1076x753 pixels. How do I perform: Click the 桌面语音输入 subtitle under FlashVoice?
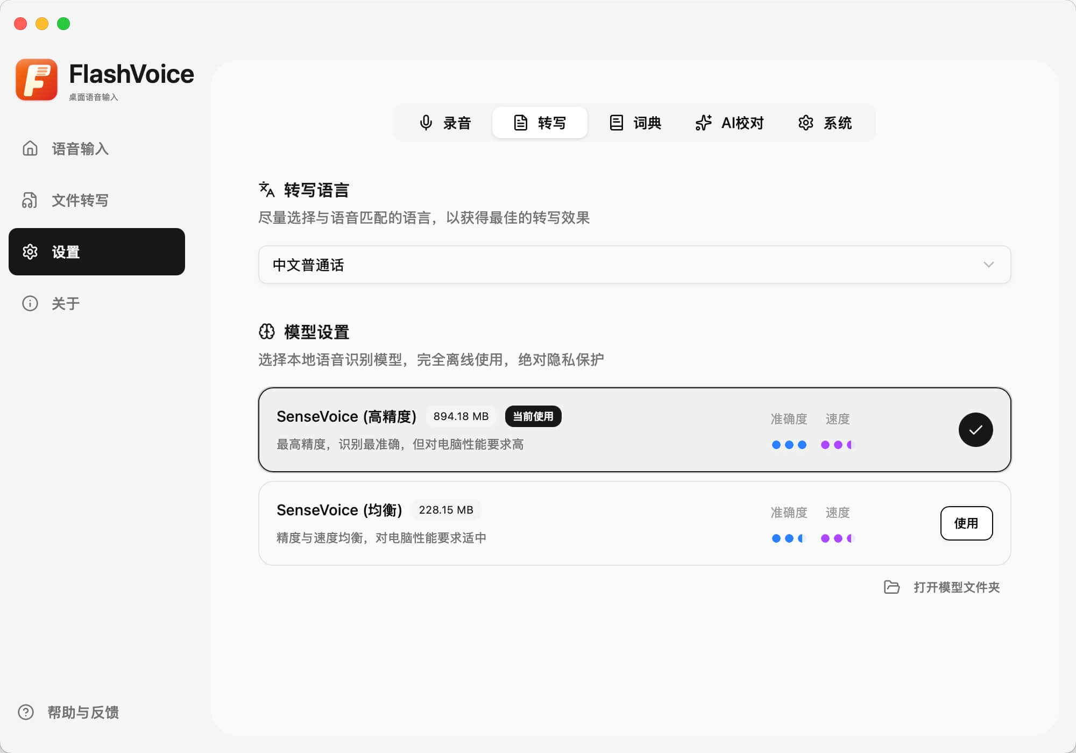93,97
